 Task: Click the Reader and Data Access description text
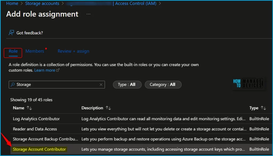pyautogui.click(x=164, y=129)
